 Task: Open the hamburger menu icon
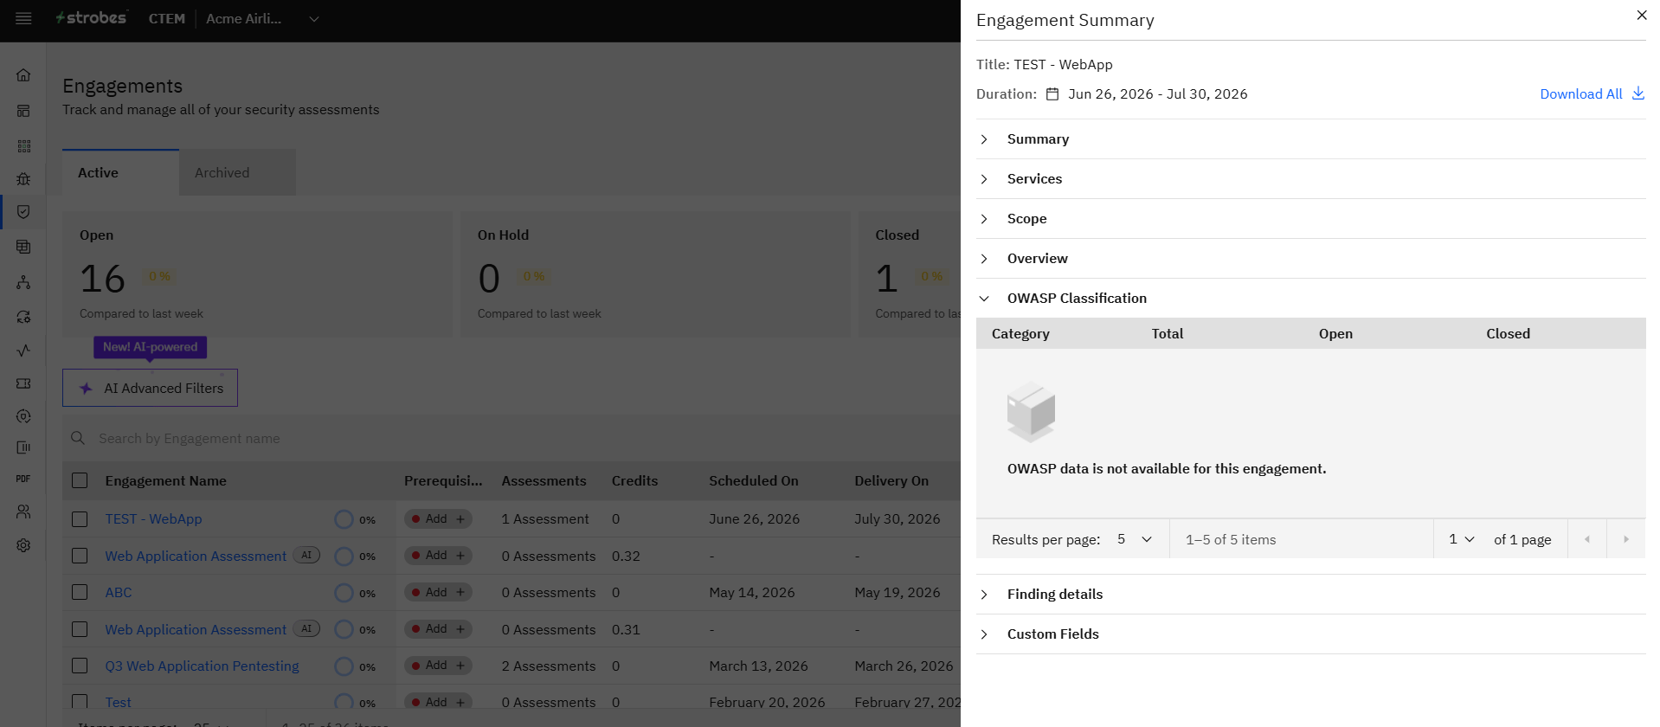point(23,19)
